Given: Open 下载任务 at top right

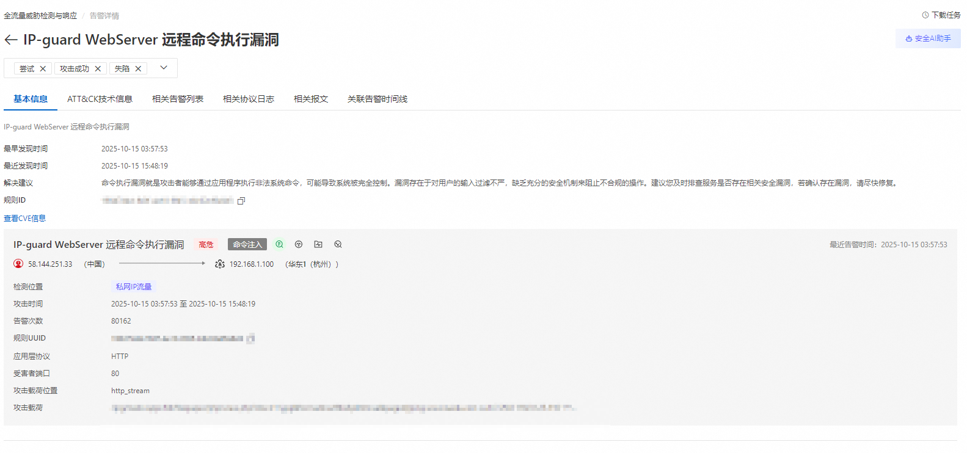Looking at the screenshot, I should (941, 15).
